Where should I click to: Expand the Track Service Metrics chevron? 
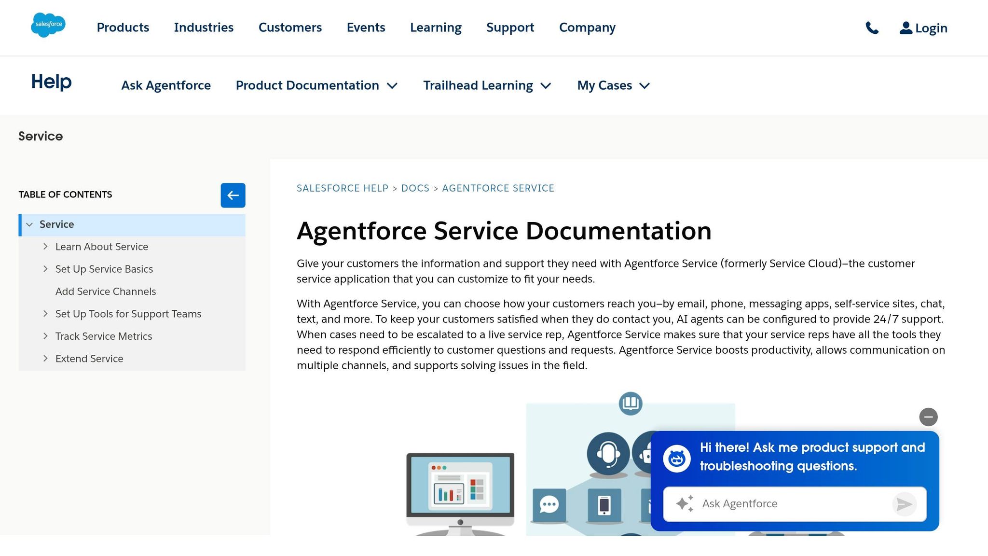coord(45,336)
